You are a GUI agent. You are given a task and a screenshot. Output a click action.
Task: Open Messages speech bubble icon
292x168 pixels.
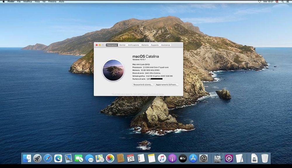click(x=89, y=158)
